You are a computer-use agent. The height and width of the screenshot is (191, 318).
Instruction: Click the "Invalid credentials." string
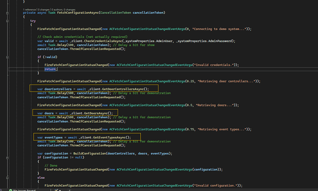click(x=214, y=65)
